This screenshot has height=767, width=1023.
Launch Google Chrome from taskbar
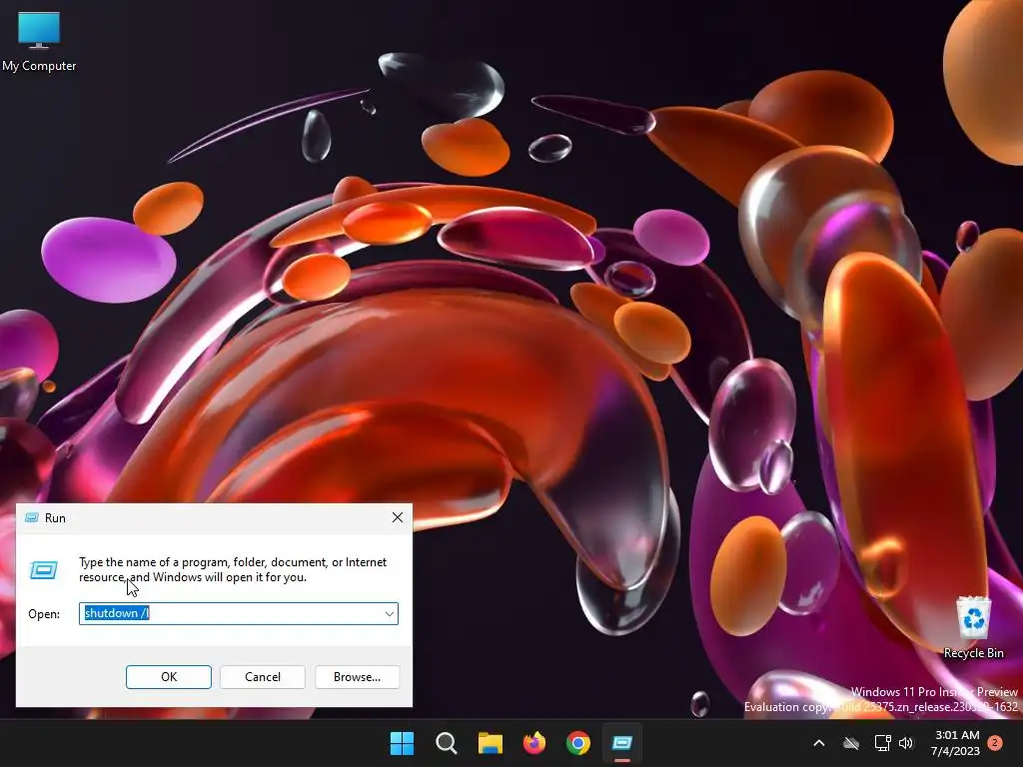[x=578, y=743]
